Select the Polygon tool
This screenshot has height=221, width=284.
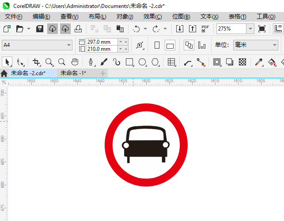[x=155, y=62]
